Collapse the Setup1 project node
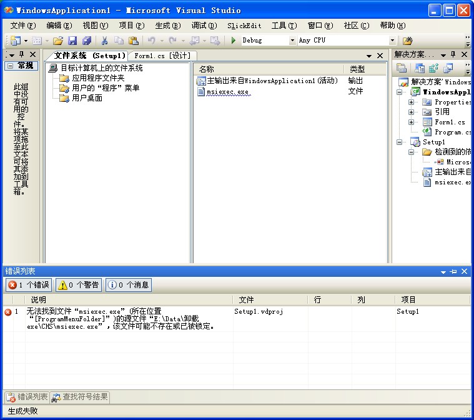474x420 pixels. coord(399,142)
